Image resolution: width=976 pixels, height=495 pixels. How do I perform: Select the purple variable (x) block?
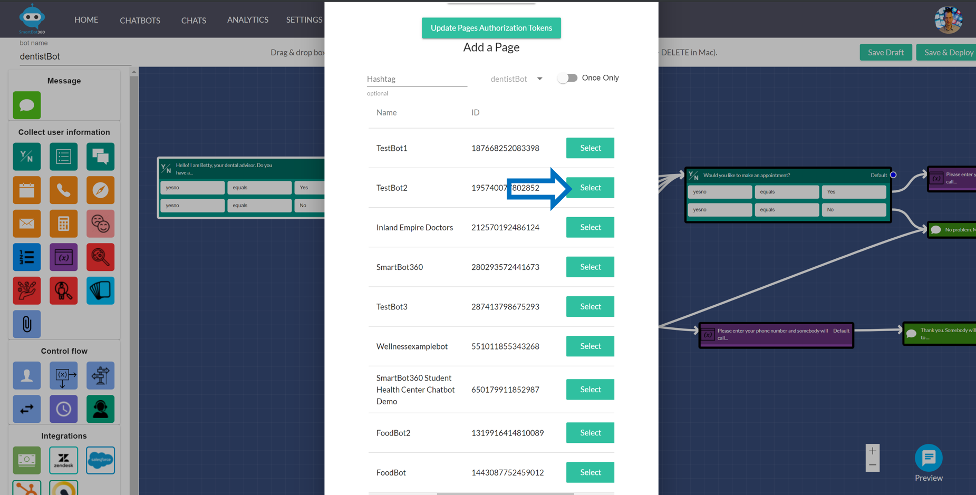(x=64, y=257)
